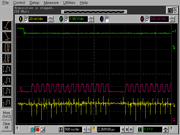Click the yellow channel 1 ground marker
This screenshot has width=180, height=135.
[x=174, y=105]
